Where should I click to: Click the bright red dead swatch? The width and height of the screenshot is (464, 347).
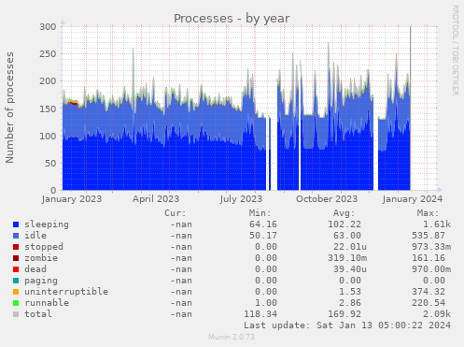coord(16,269)
